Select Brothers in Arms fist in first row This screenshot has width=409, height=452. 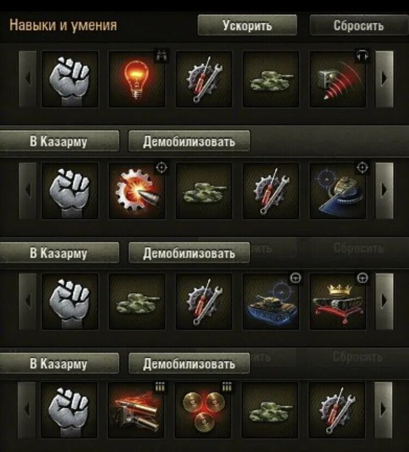pyautogui.click(x=70, y=79)
